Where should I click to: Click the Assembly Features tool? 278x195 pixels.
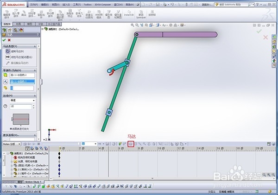(x=70, y=13)
